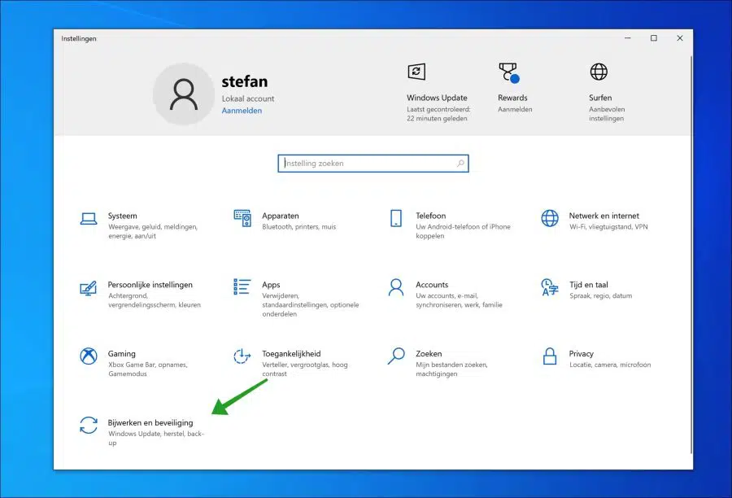Viewport: 732px width, 498px height.
Task: Click 'Locatie, camera, microfoon' description
Action: 610,365
